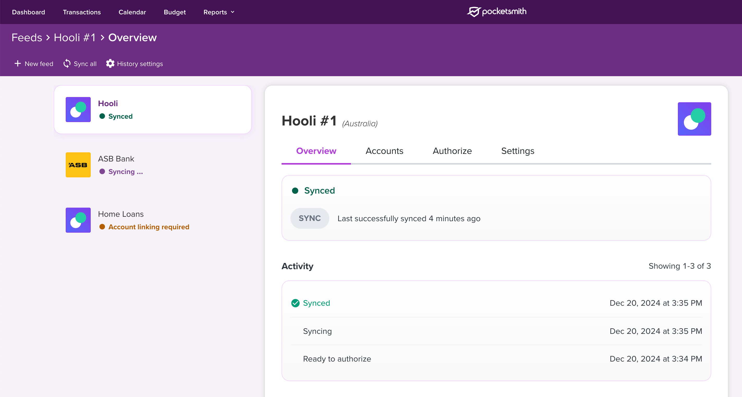Click the Sync all circular arrows icon
742x397 pixels.
tap(67, 64)
